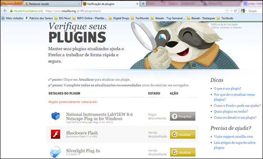
Task: Open the Baixaki - Top Semanal bookmark
Action: click(168, 18)
